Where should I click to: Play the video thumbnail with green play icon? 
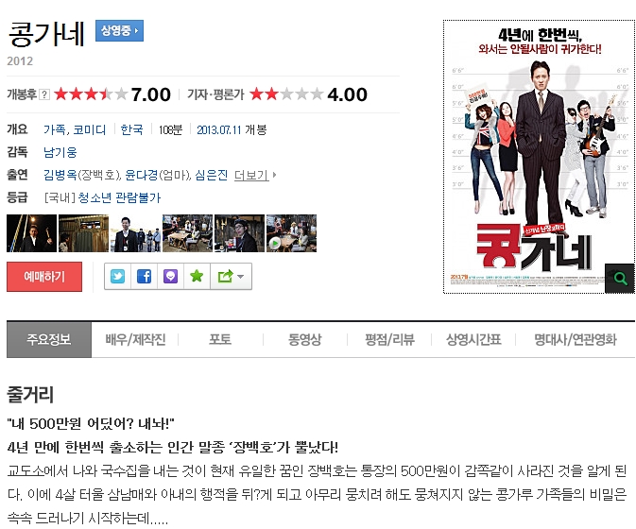(x=291, y=233)
